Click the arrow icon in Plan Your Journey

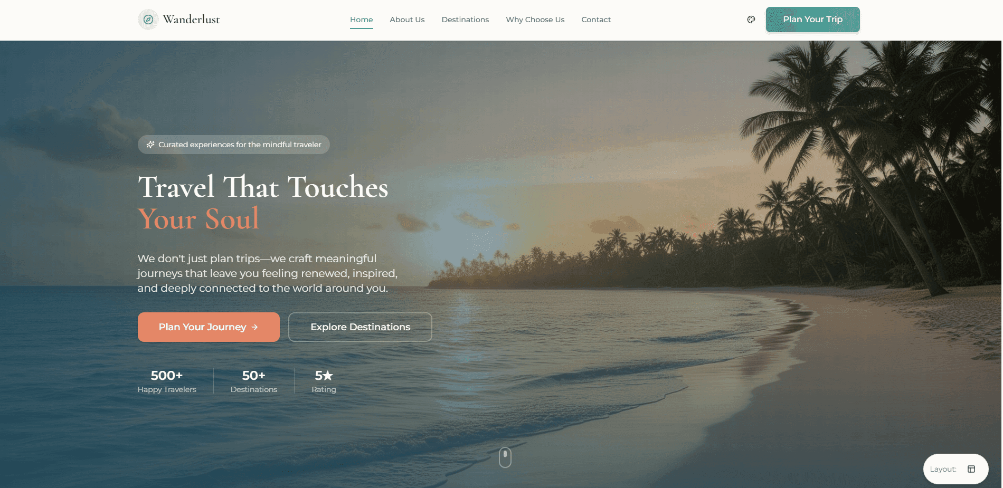point(255,327)
